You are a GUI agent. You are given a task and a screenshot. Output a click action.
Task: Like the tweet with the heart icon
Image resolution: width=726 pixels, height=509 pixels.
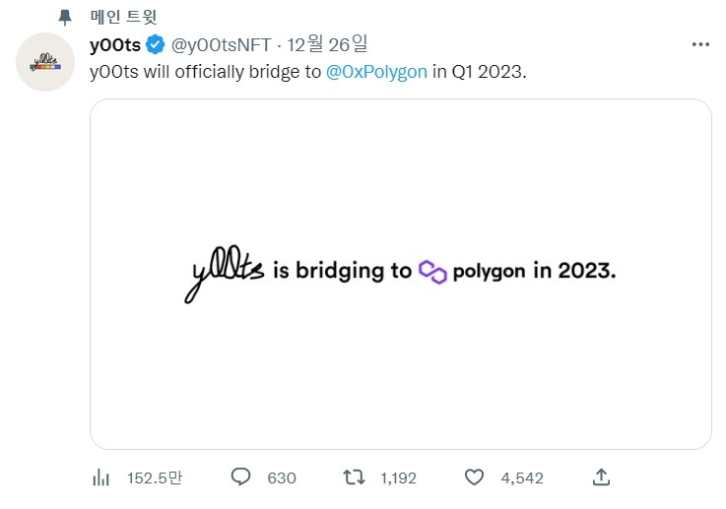(474, 477)
